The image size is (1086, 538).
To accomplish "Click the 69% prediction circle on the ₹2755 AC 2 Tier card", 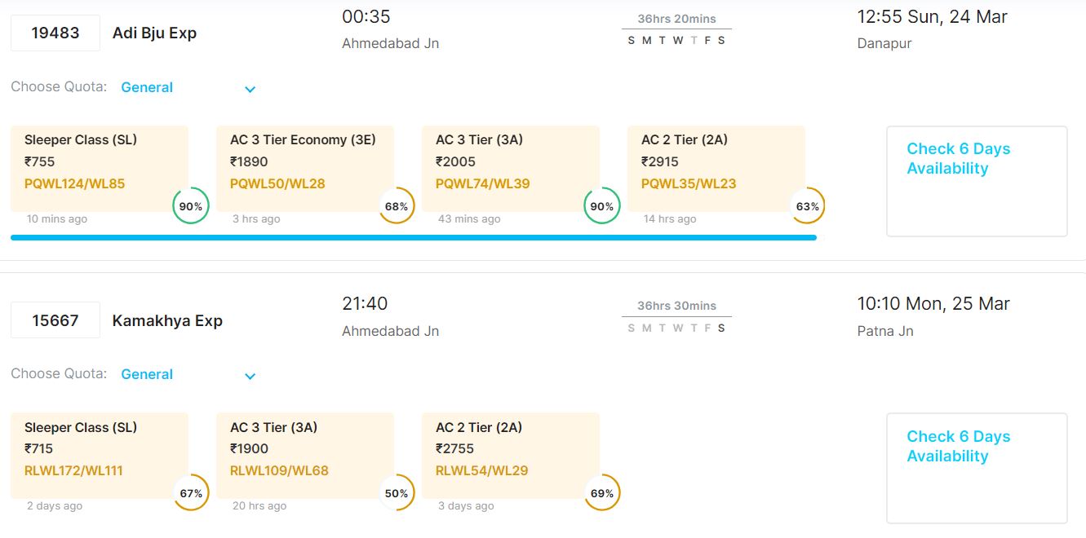I will coord(602,493).
